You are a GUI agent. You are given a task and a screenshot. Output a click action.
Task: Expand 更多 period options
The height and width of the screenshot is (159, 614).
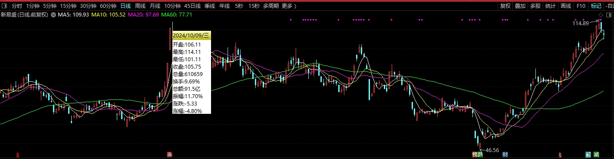[x=289, y=6]
